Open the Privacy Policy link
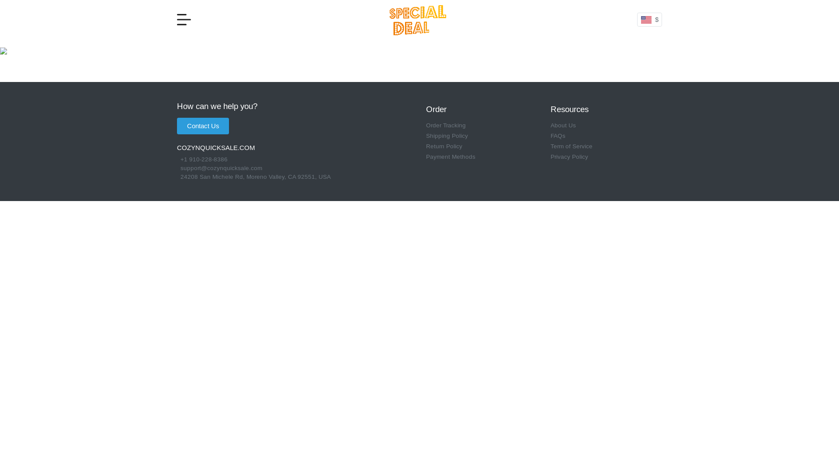The image size is (839, 471). click(x=569, y=157)
